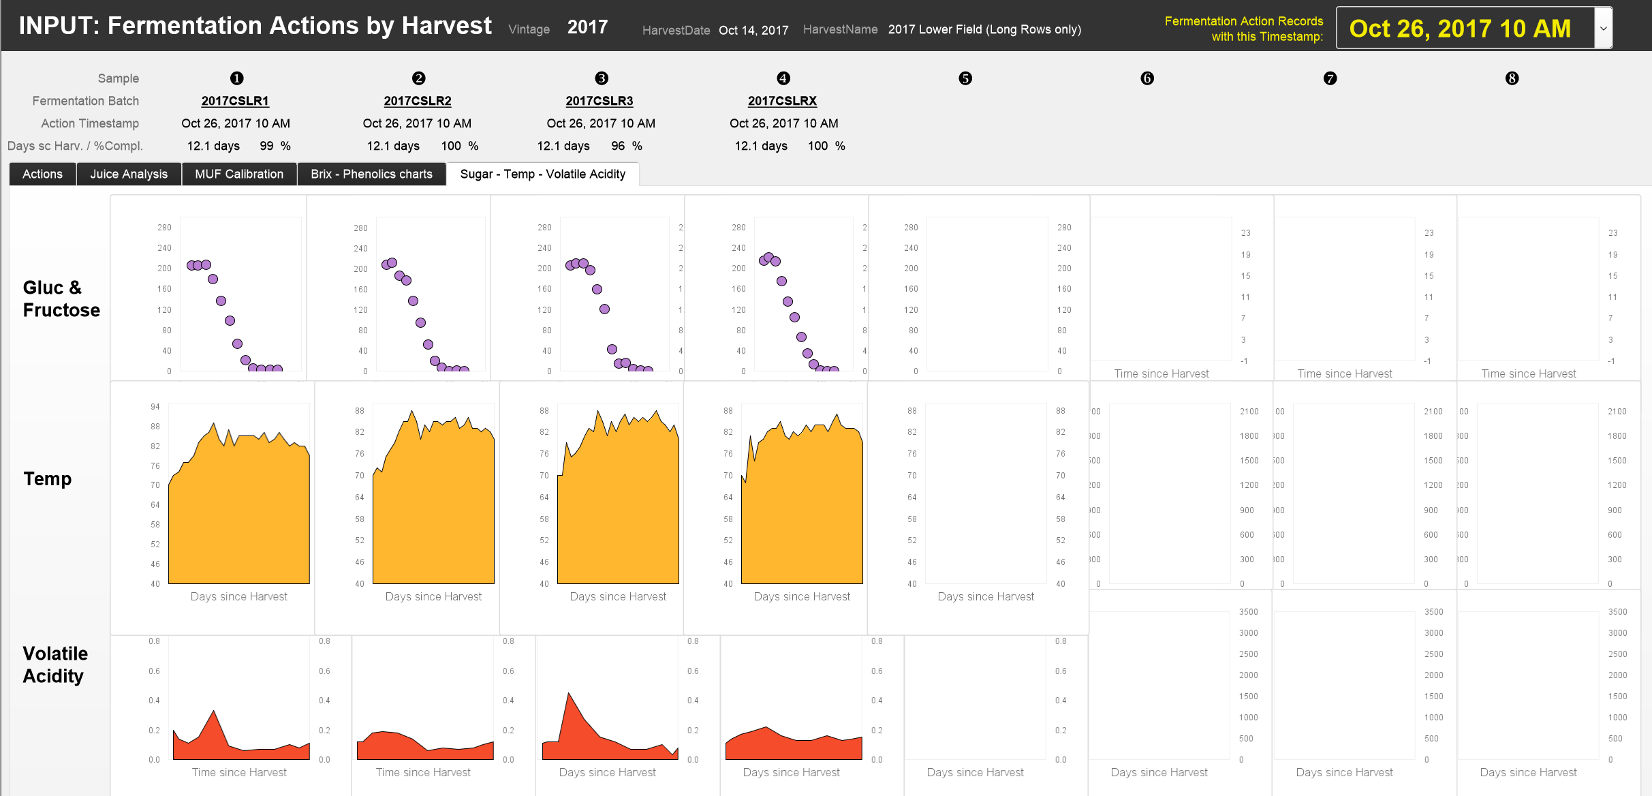Click sample number 1 circle icon
This screenshot has height=796, width=1652.
coord(236,78)
